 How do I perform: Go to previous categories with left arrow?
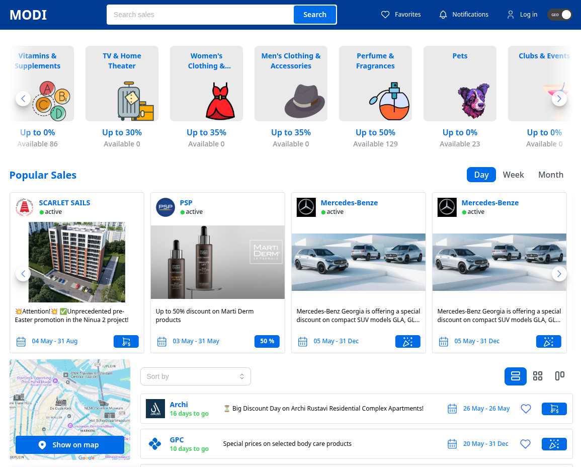pyautogui.click(x=23, y=99)
